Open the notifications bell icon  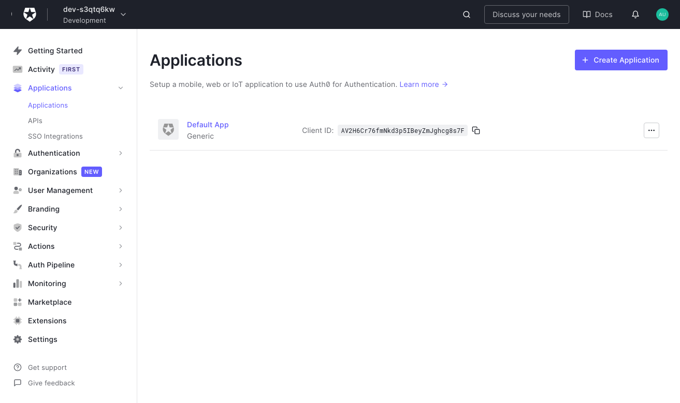click(635, 14)
